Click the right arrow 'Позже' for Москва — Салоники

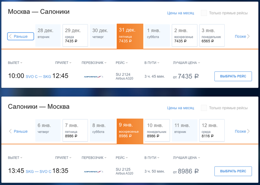click(x=242, y=36)
